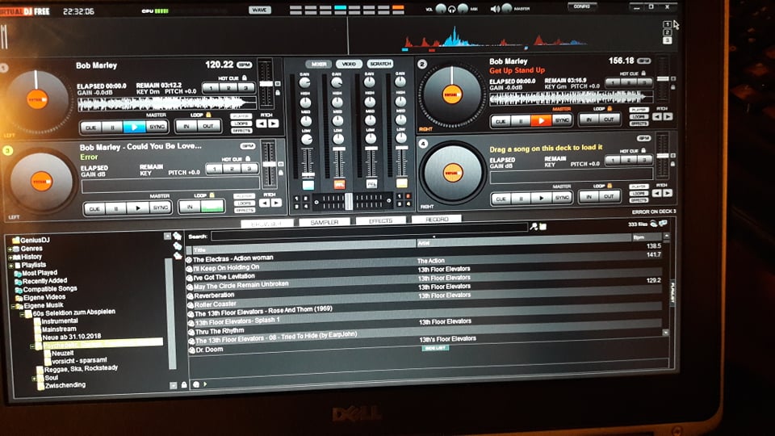Click the disc icon next to 333 files
The image size is (775, 436).
click(x=653, y=224)
